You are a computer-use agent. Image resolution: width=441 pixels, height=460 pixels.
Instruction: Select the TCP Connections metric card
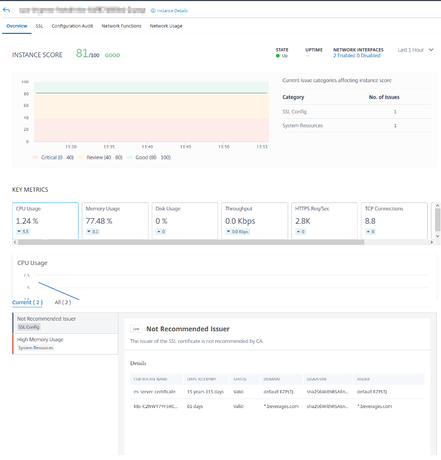[394, 220]
